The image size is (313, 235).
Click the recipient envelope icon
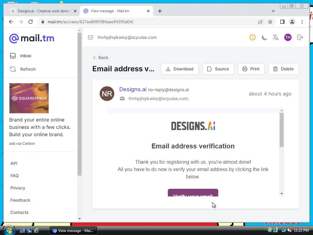pos(122,99)
